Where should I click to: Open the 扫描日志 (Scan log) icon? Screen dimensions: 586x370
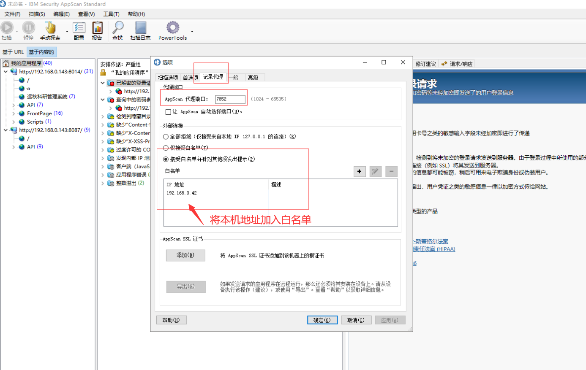141,27
